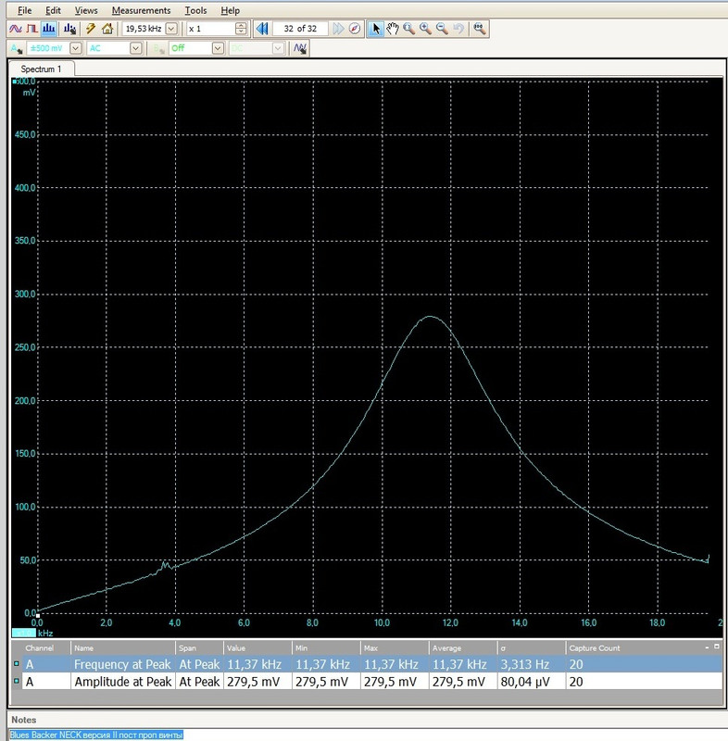
Task: Select the Spectrum 1 tab
Action: click(41, 69)
